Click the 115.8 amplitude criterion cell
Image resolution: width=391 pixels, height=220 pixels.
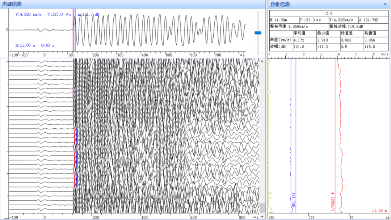376,47
